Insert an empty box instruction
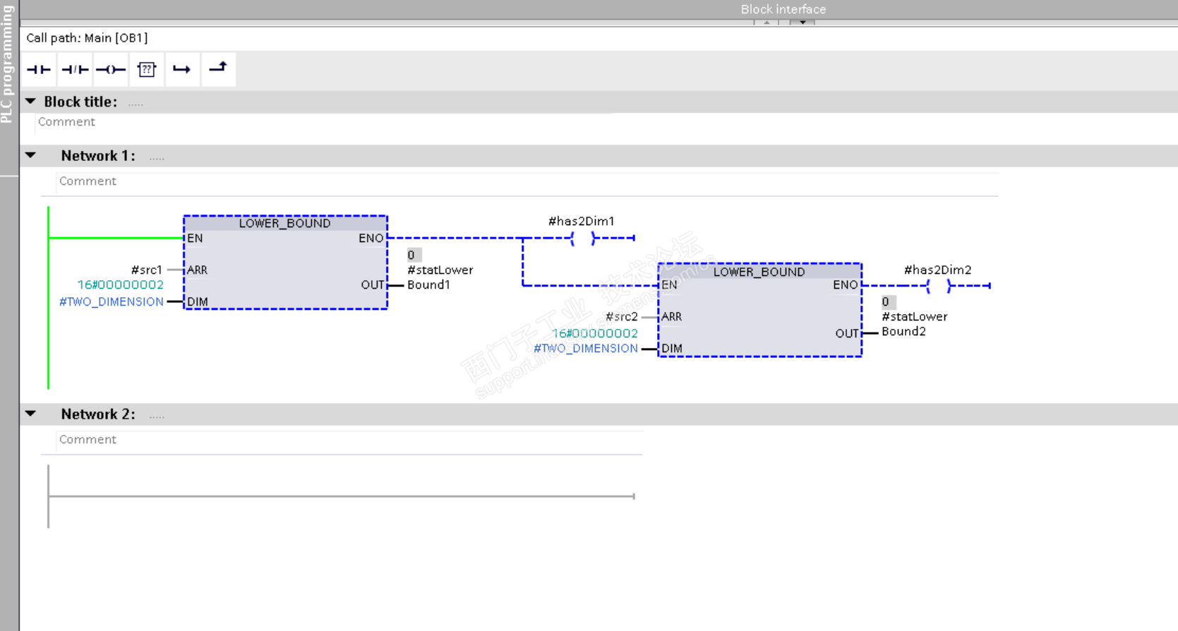This screenshot has width=1178, height=631. (147, 69)
